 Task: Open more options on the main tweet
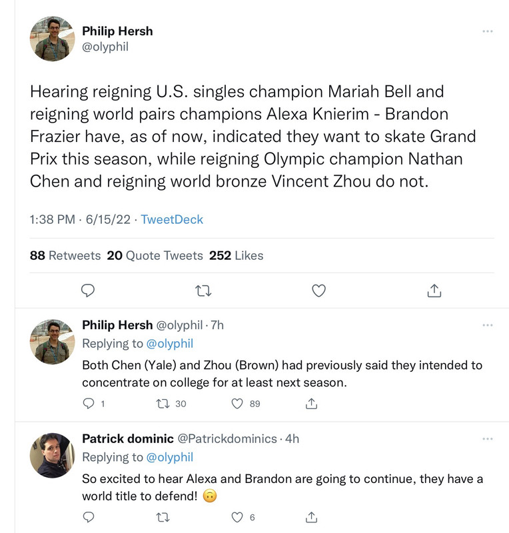point(487,31)
